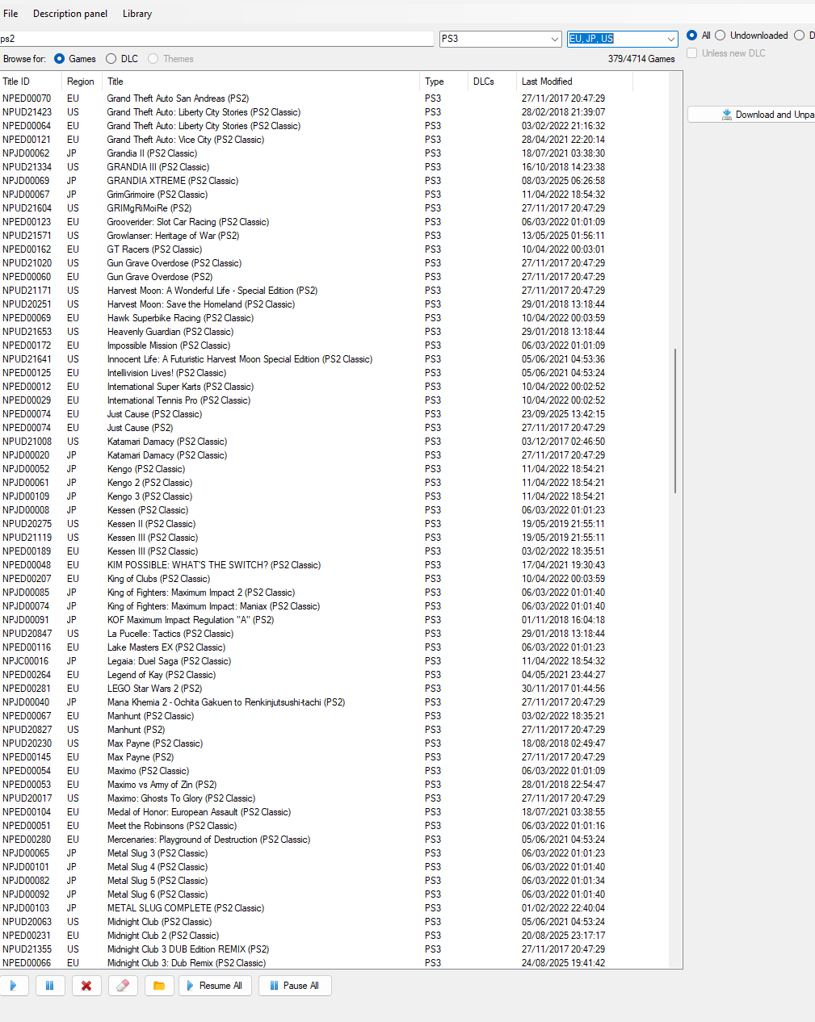Select the Themes radio button
Viewport: 815px width, 1022px height.
click(170, 59)
